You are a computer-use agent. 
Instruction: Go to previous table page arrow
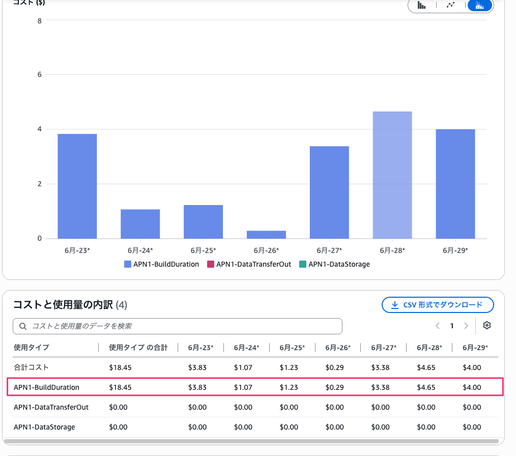pos(437,326)
